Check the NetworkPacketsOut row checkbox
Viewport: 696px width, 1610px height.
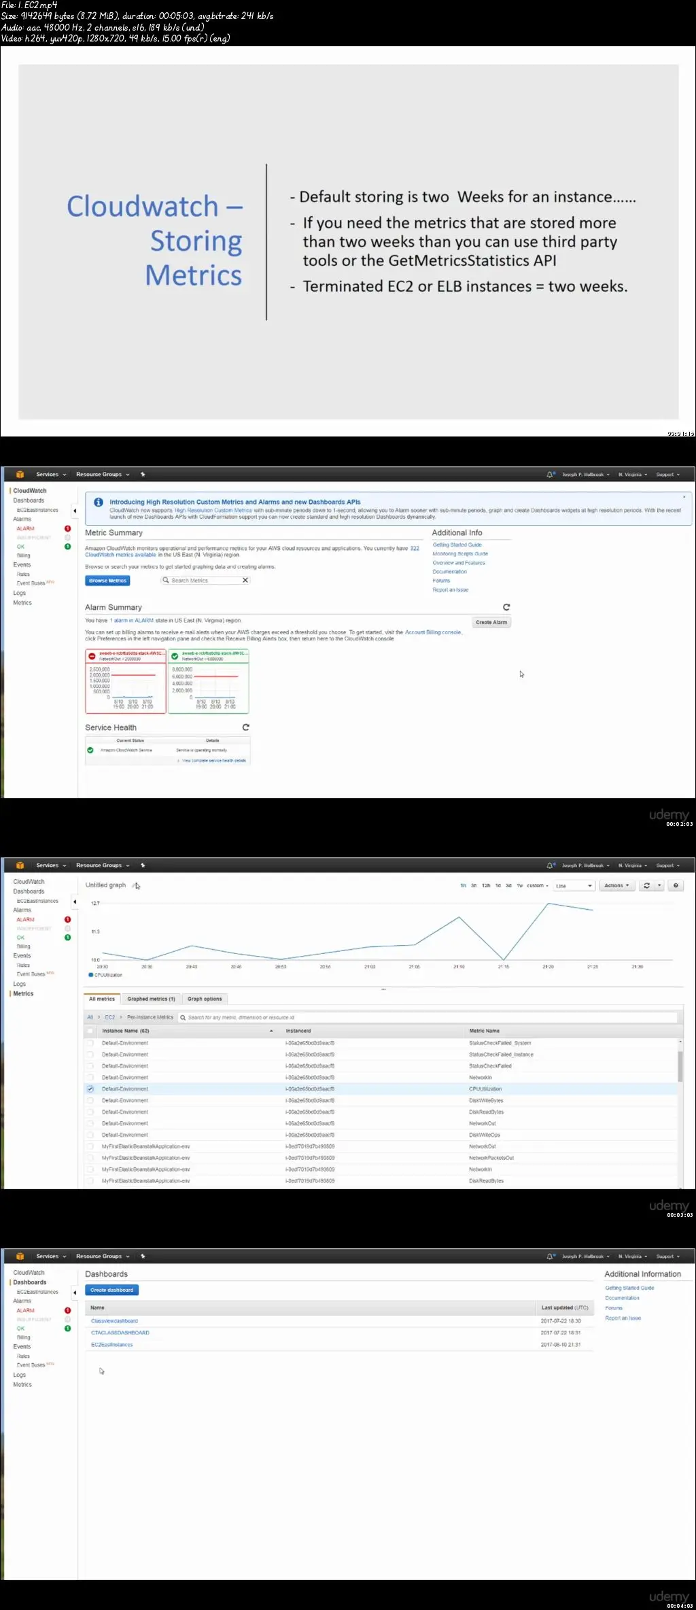(90, 1158)
